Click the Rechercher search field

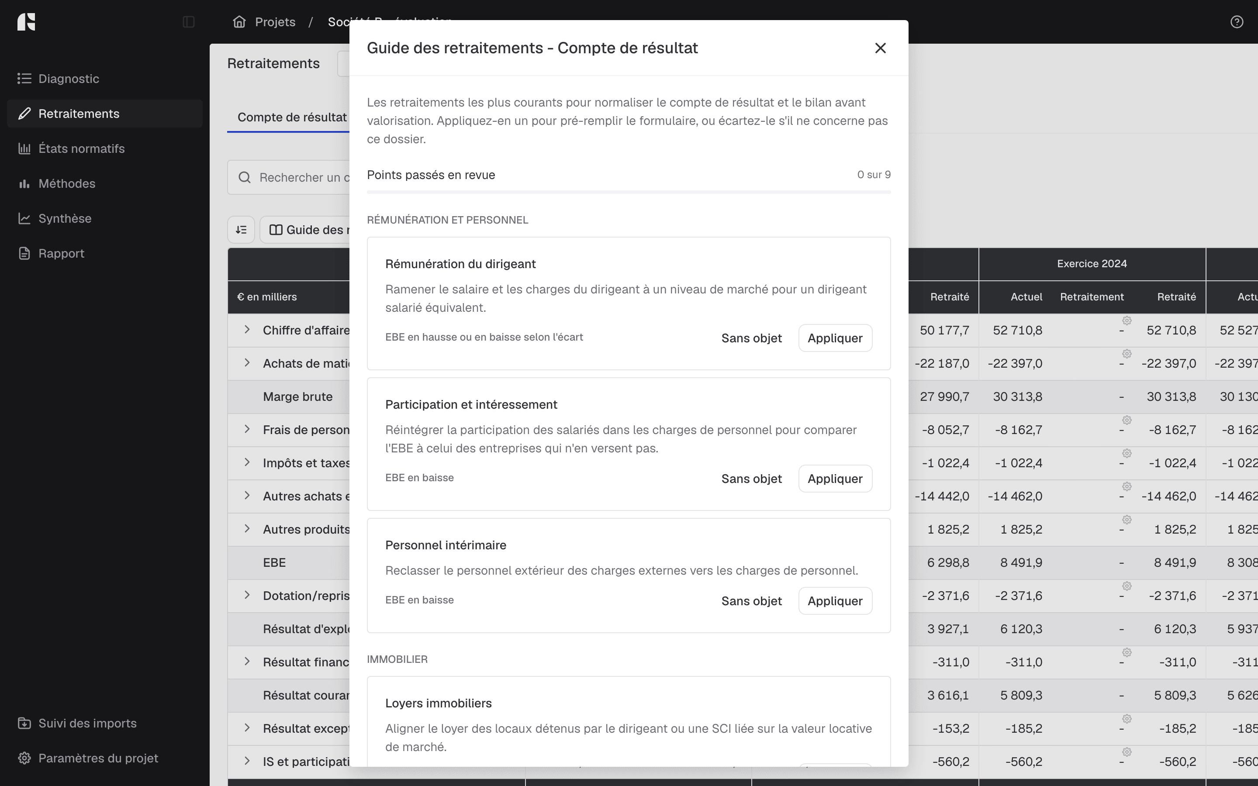point(288,177)
